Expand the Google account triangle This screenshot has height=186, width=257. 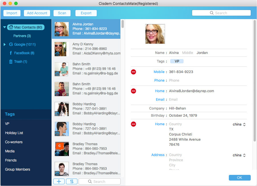(x=5, y=45)
